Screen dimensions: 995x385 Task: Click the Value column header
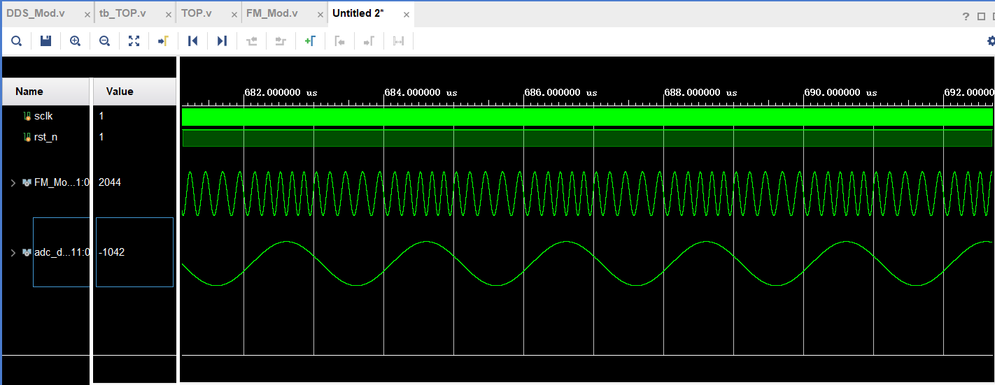point(120,92)
